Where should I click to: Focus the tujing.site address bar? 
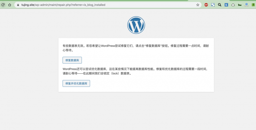[x=108, y=5]
